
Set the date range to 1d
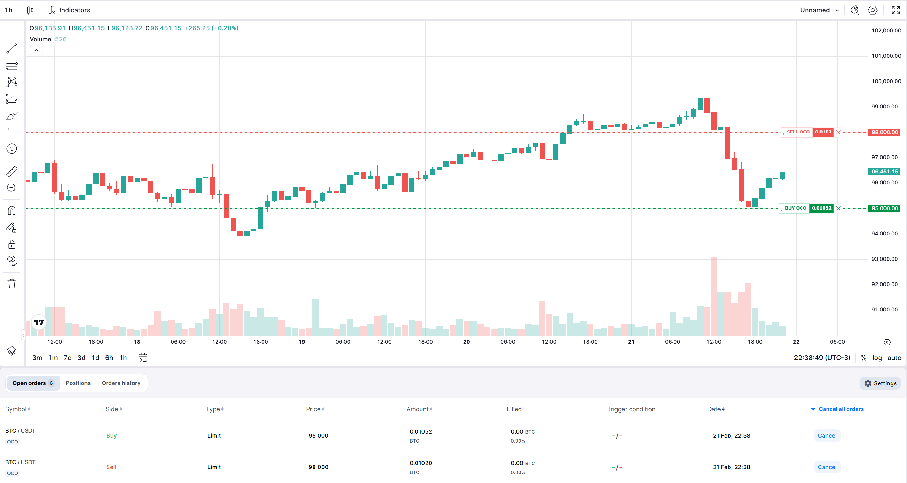click(x=96, y=358)
